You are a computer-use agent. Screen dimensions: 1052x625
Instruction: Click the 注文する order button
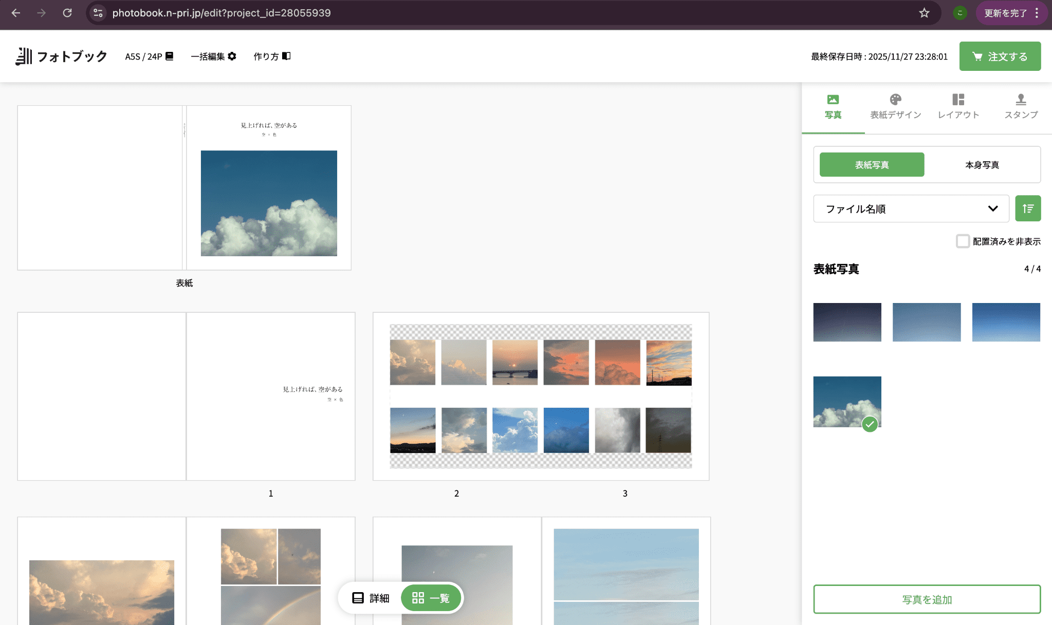point(1000,56)
